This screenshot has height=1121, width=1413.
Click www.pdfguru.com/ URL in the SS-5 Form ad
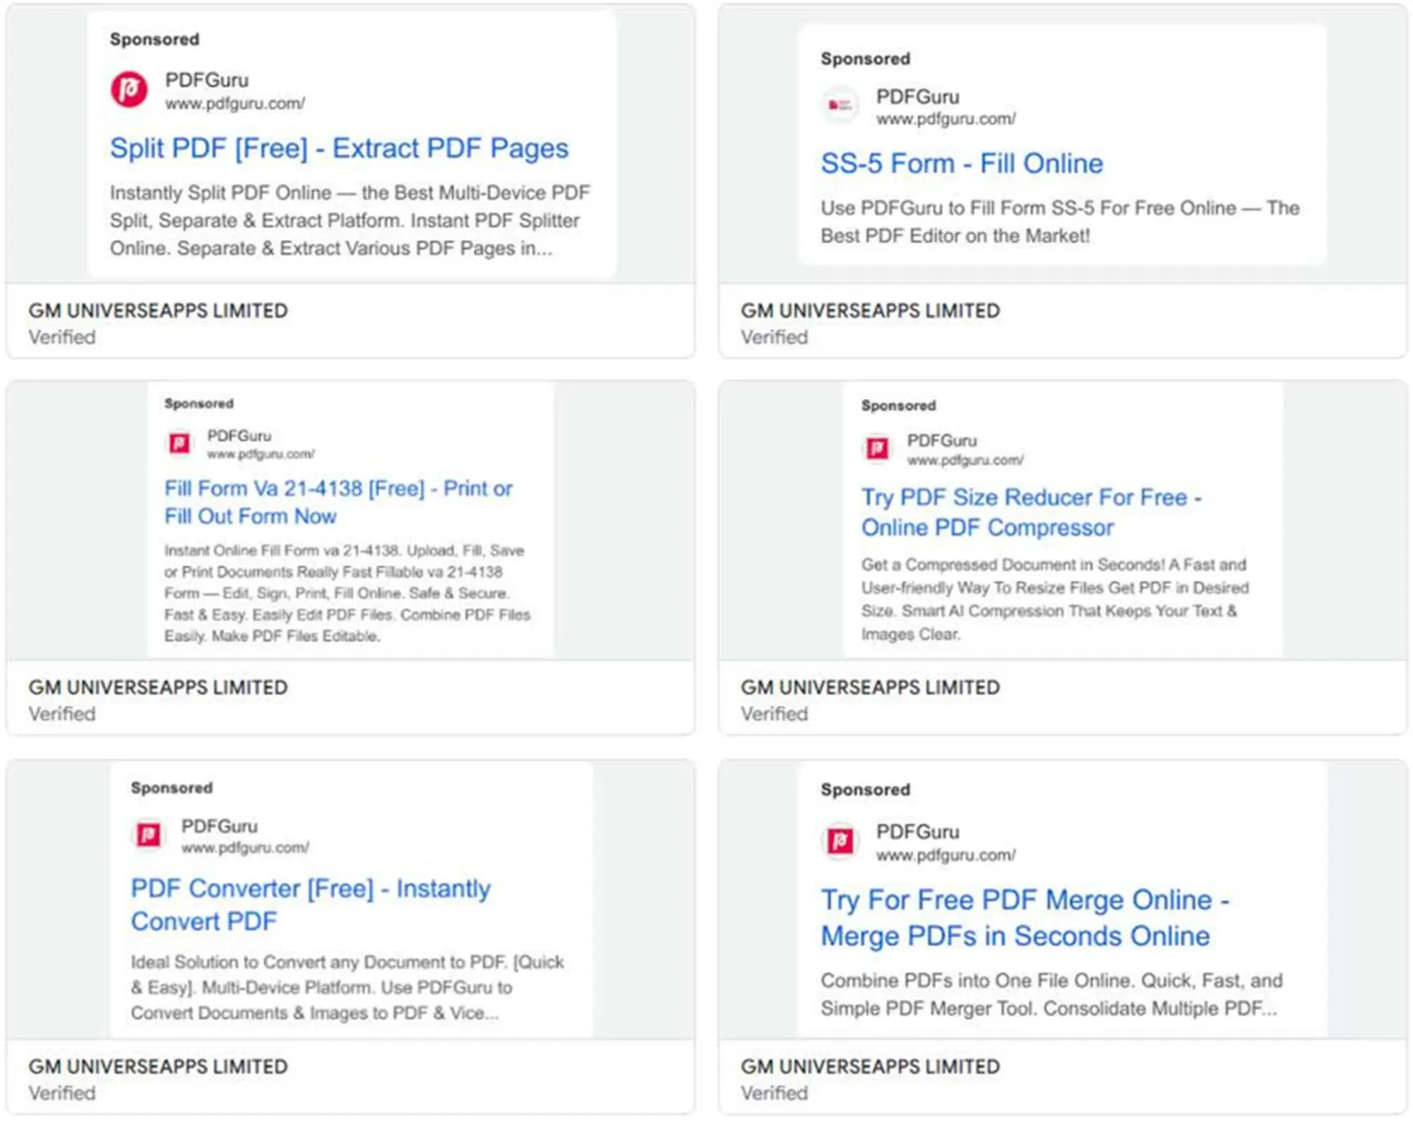point(946,118)
